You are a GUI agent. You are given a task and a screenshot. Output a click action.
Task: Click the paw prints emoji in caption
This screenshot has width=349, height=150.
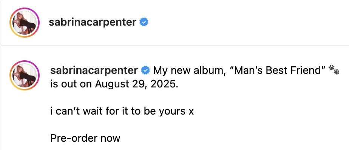pos(334,70)
